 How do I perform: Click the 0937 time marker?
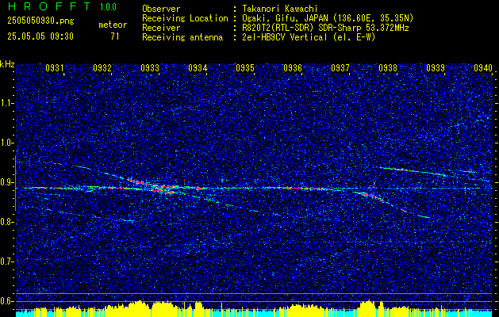click(340, 67)
